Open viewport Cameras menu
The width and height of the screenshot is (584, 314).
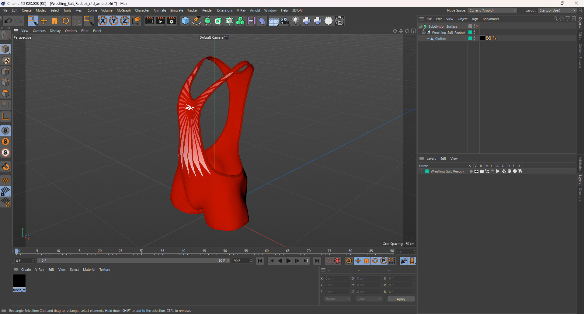point(39,31)
